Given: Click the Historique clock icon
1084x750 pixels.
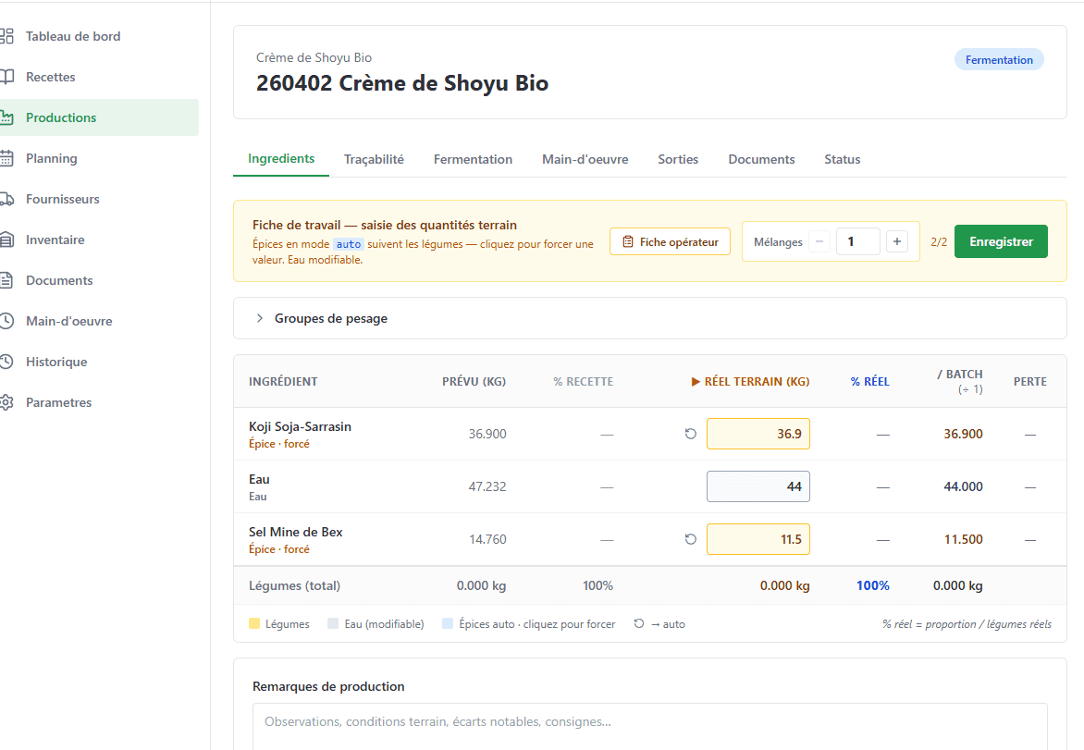Looking at the screenshot, I should [7, 362].
